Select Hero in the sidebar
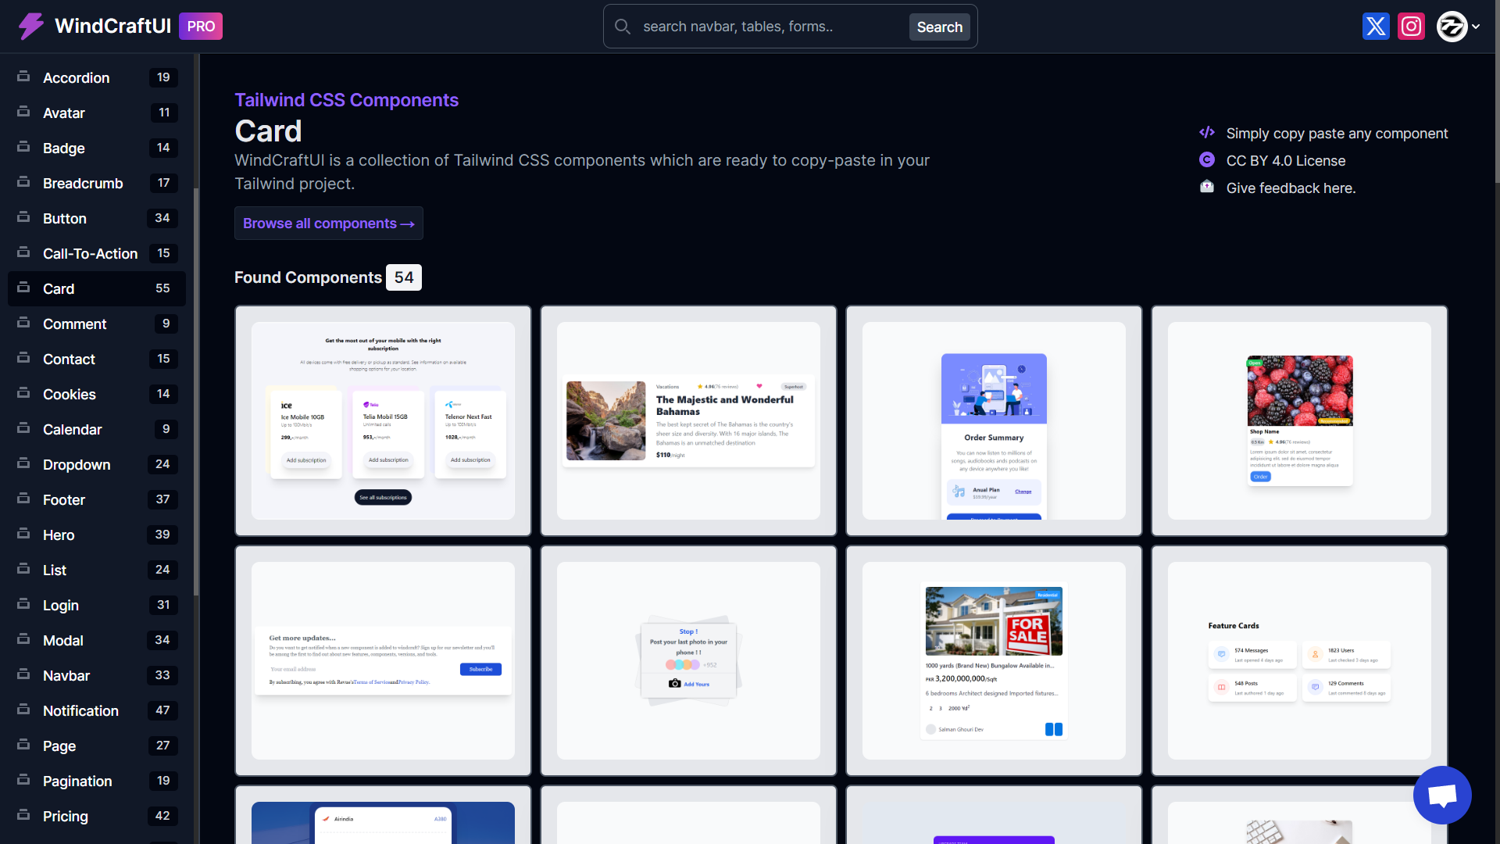Image resolution: width=1500 pixels, height=844 pixels. click(97, 535)
